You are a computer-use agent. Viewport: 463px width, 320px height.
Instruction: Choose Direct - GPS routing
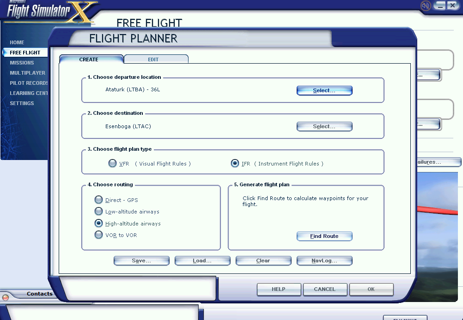point(98,200)
